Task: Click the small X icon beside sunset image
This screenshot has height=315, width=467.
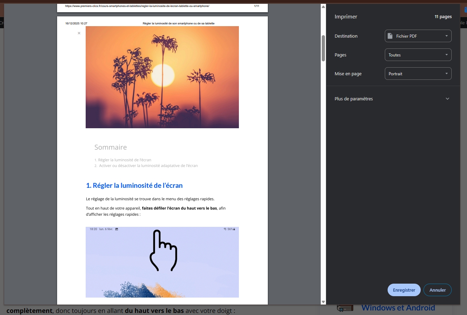Action: click(79, 33)
